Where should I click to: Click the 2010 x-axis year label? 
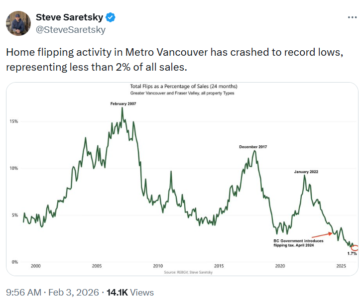158,266
